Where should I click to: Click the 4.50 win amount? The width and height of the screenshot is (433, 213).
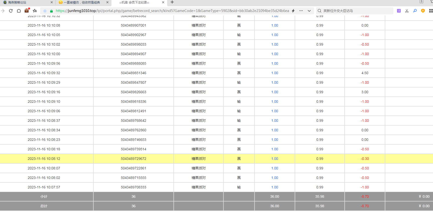[365, 73]
